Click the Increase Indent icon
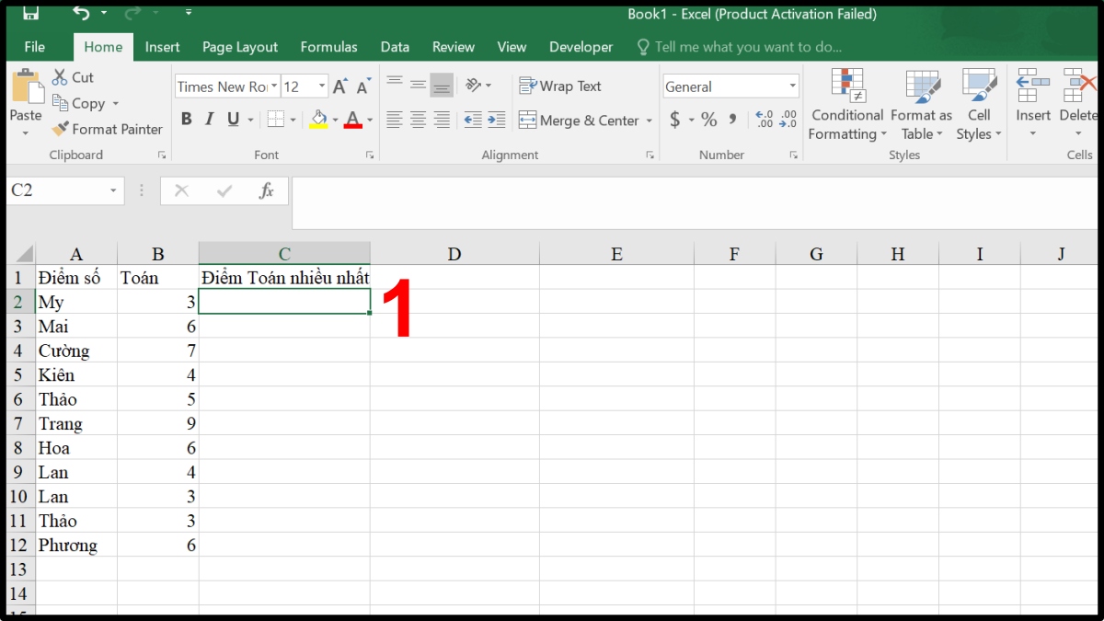Viewport: 1104px width, 621px height. (497, 120)
